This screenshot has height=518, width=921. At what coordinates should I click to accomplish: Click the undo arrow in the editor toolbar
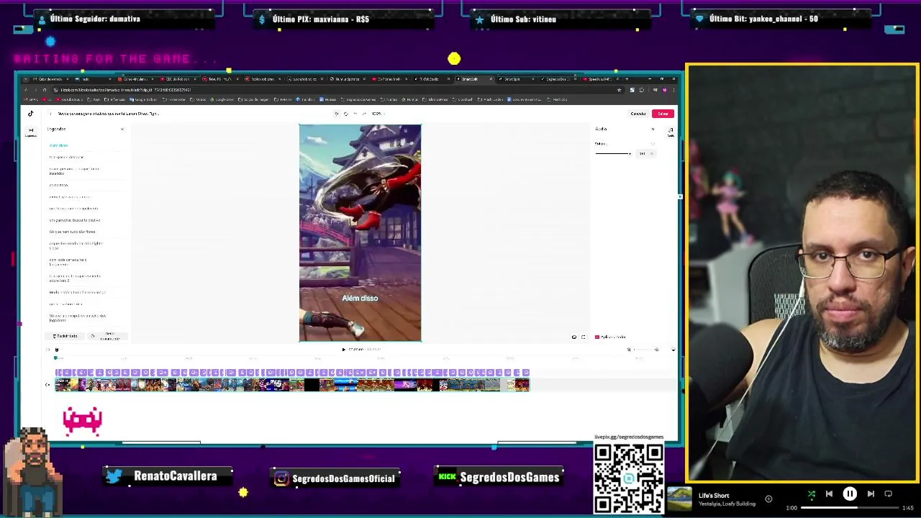[x=355, y=114]
